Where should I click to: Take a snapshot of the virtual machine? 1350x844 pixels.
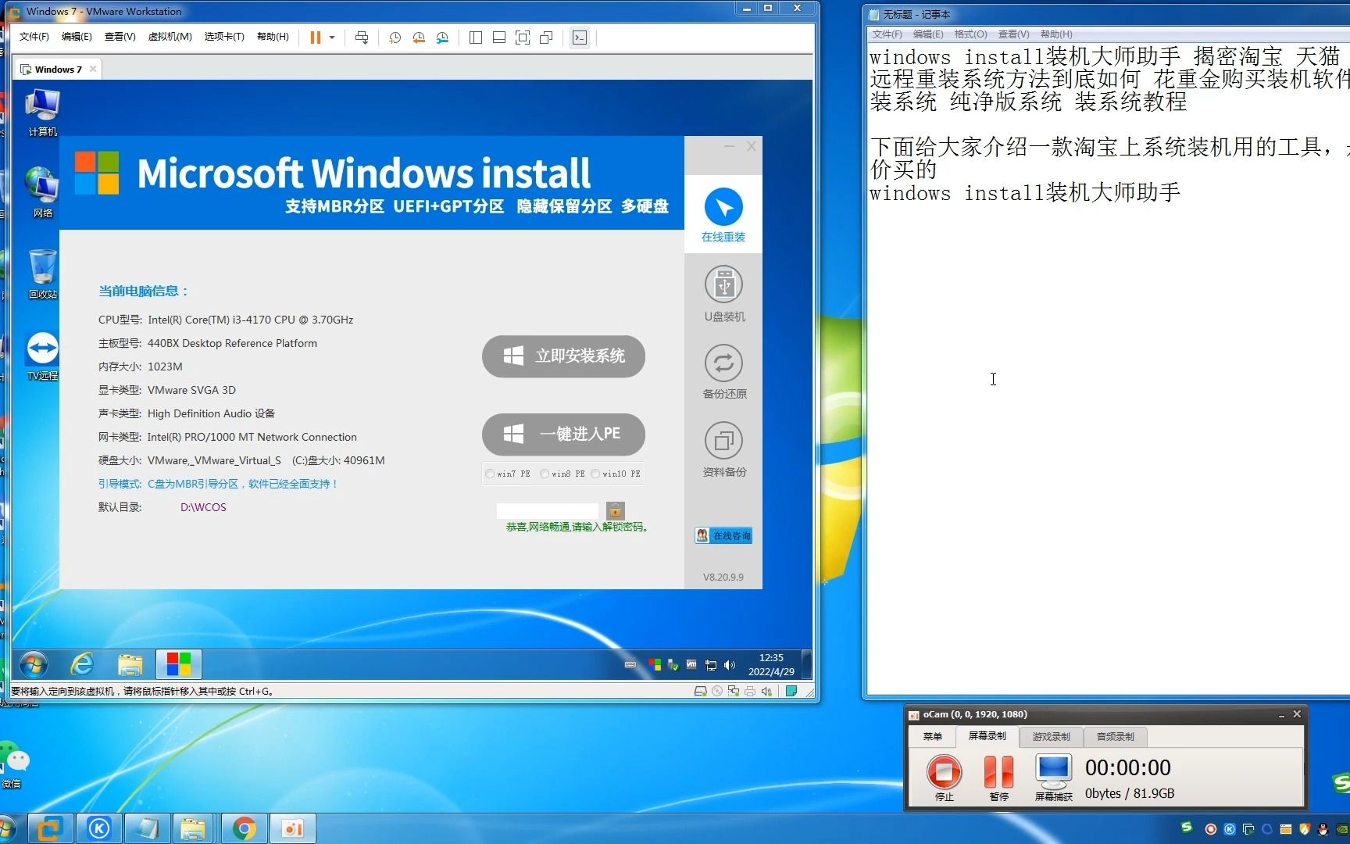395,38
